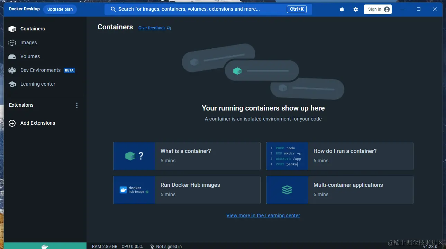Click the BETA badge next to Dev Environments
446x249 pixels.
tap(69, 70)
